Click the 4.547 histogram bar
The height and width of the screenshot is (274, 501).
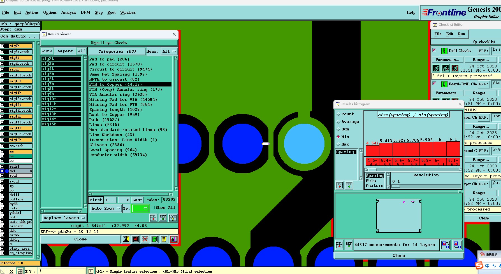click(x=372, y=151)
